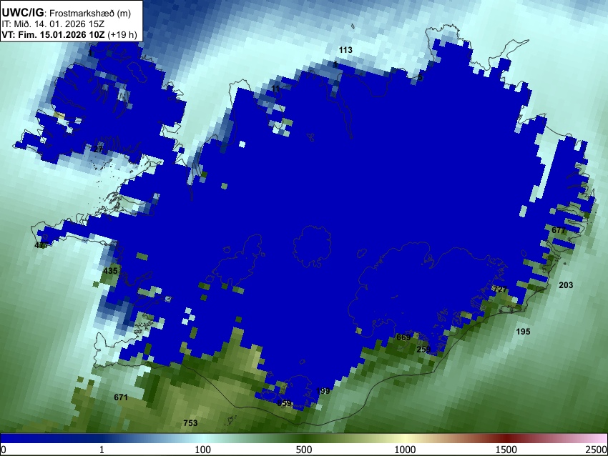Click the pink end of the color scale
608x456 pixels.
599,439
